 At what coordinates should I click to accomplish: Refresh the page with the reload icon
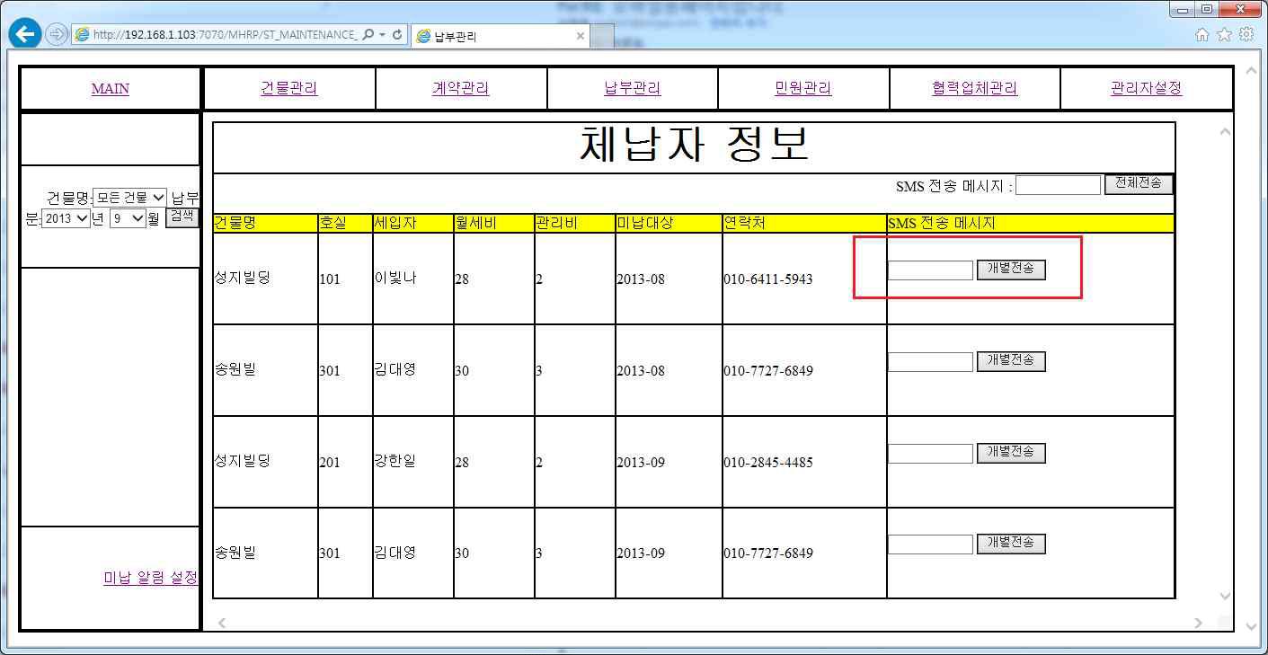397,35
